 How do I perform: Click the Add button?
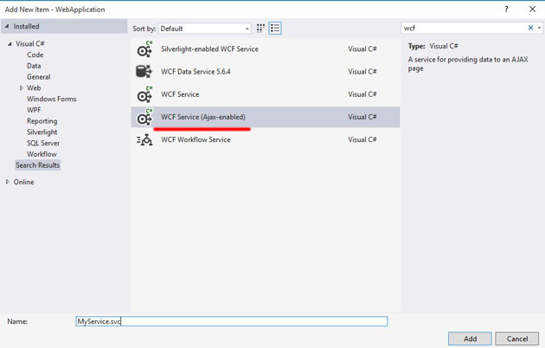tap(470, 338)
